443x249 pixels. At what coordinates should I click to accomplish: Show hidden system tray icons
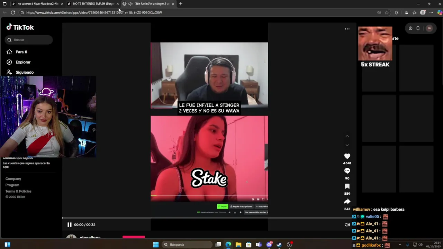point(400,245)
